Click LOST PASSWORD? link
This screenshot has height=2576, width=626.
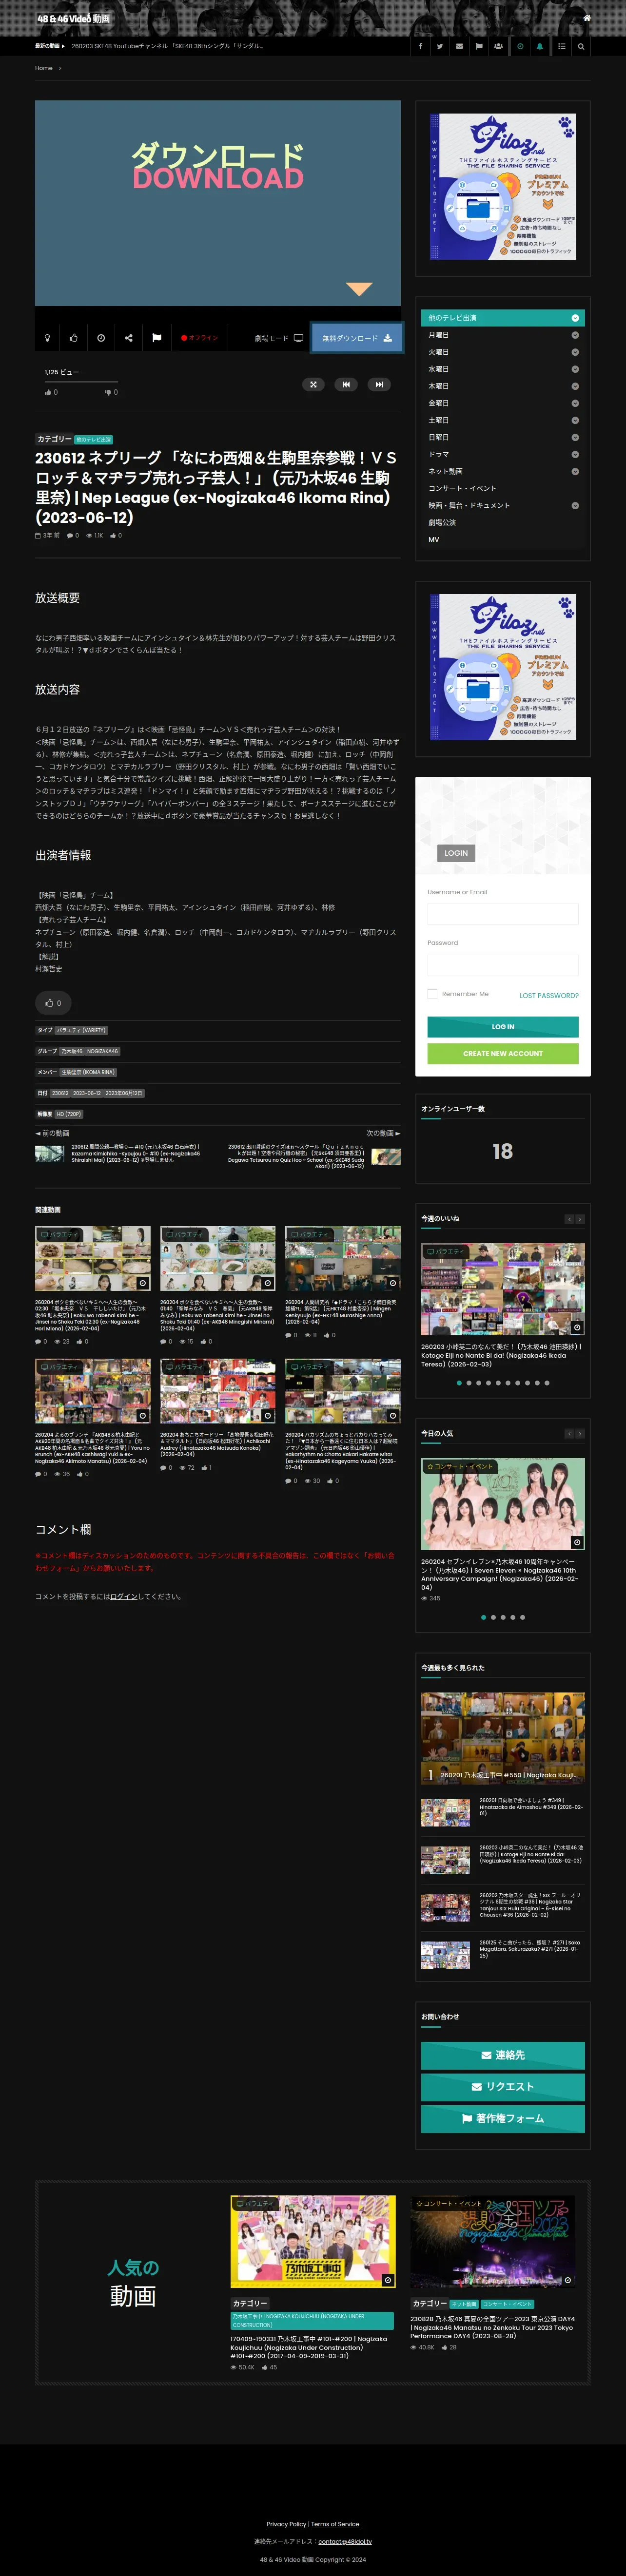pos(549,996)
